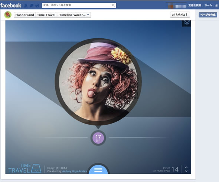Focus the Facebook search field

(x=76, y=5)
